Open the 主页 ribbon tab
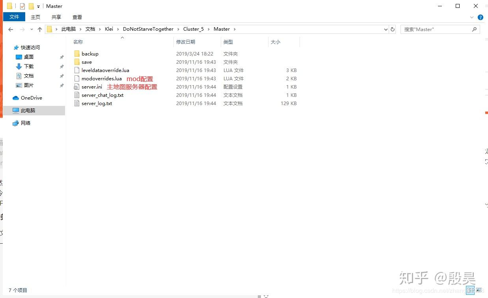The image size is (488, 298). (x=35, y=17)
